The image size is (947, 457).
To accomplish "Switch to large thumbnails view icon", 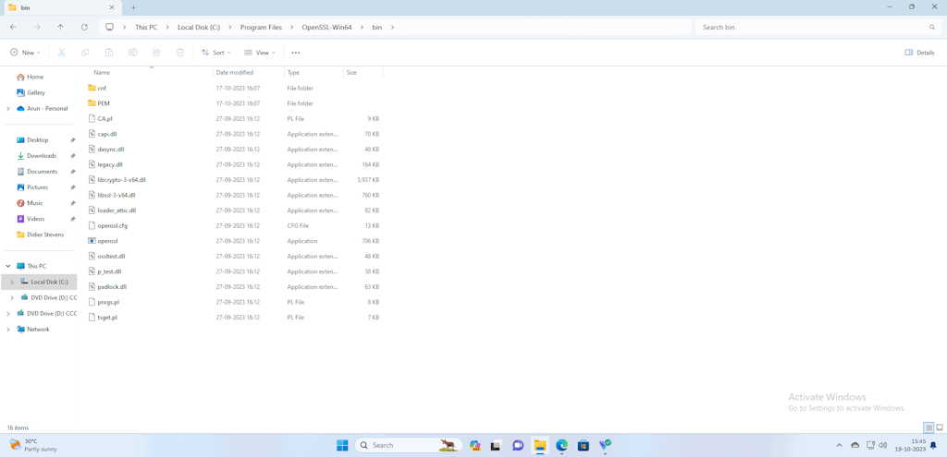I will (x=940, y=427).
